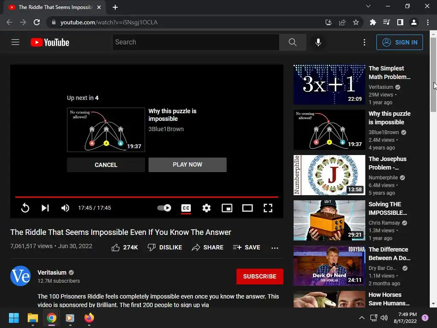Toggle the autoplay switch

(164, 208)
